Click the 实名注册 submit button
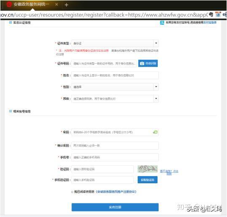Viewport: 227px width, 217px height. pyautogui.click(x=115, y=207)
